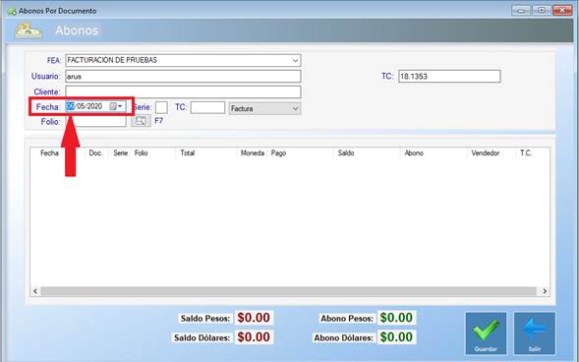Click the Folio text box
The width and height of the screenshot is (579, 362).
(x=96, y=122)
